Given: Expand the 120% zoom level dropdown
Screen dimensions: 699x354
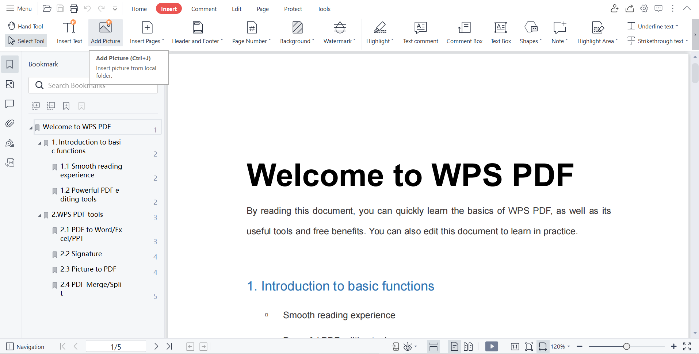Looking at the screenshot, I should click(x=560, y=346).
